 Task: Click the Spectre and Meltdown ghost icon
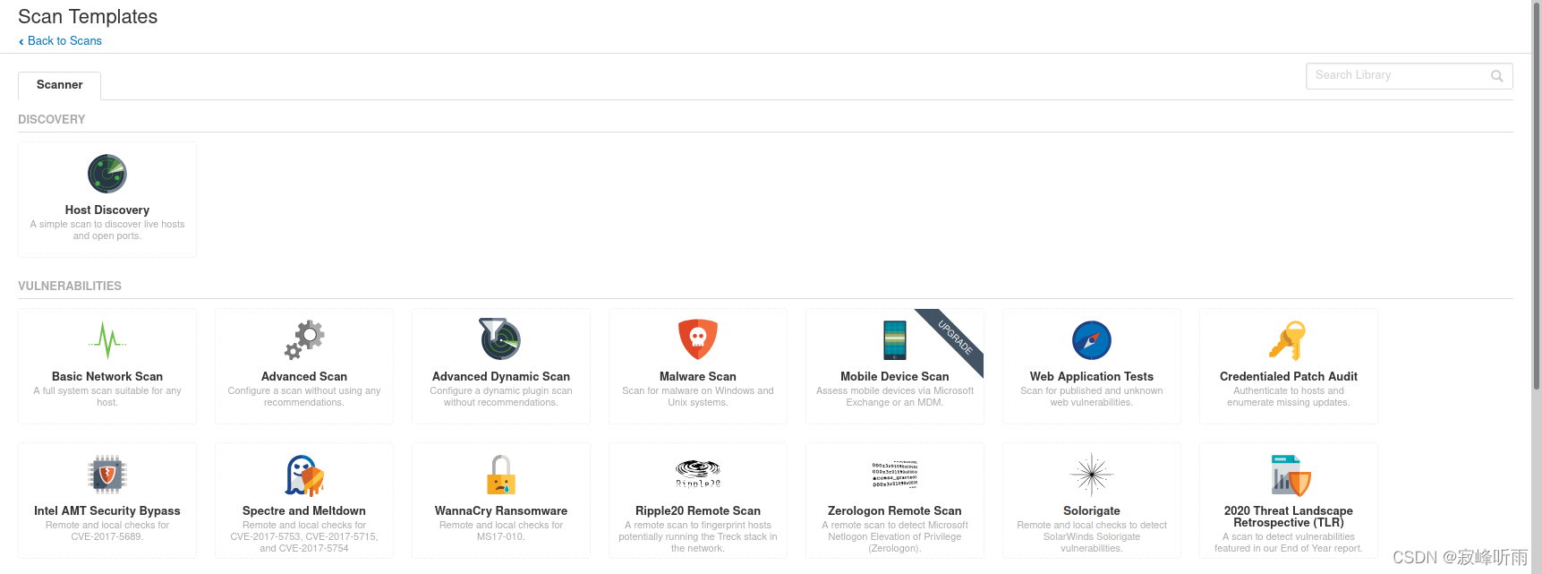304,475
